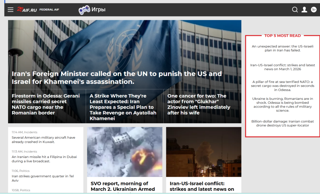Open the Iran revenge special plan article

[x=123, y=107]
